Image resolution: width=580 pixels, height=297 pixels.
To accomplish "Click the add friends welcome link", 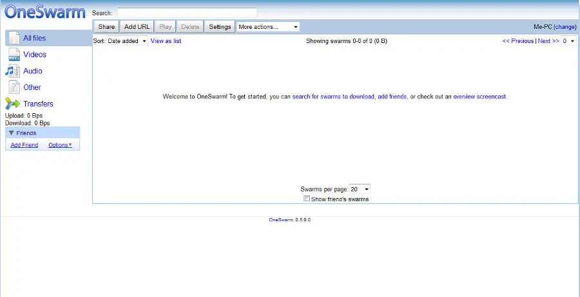I will [392, 96].
